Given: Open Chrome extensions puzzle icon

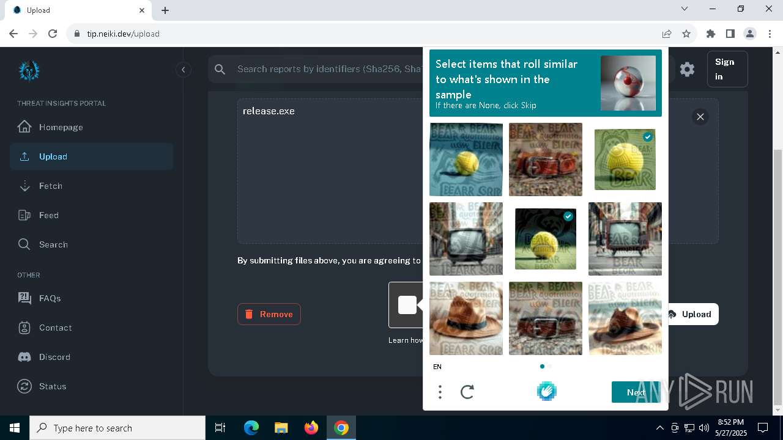Looking at the screenshot, I should click(710, 34).
